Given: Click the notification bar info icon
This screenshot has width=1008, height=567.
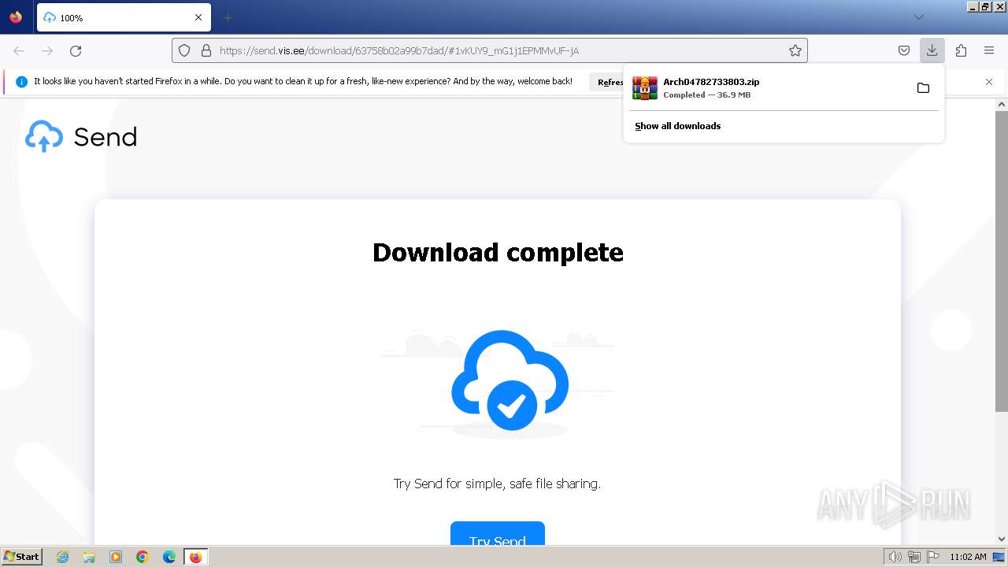Looking at the screenshot, I should (21, 82).
